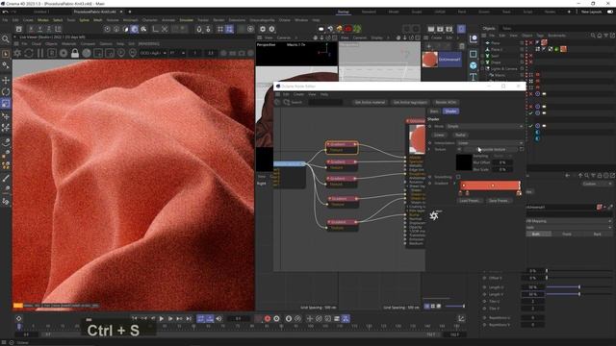Restart render with Live Viewer refresh icon
This screenshot has height=346, width=616.
click(x=29, y=53)
